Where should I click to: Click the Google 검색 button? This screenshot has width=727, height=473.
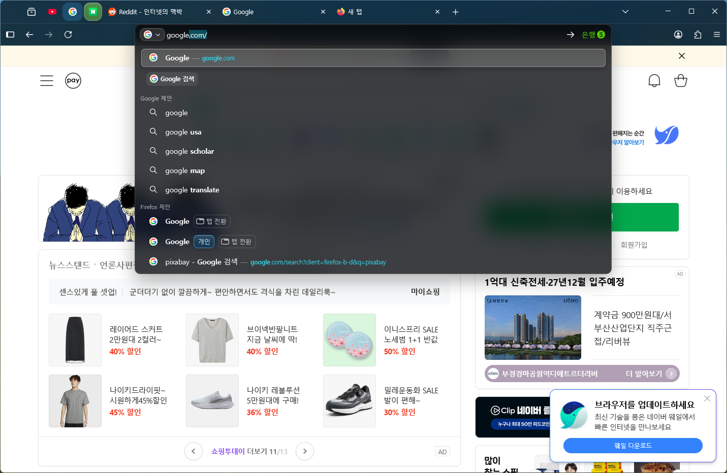tap(172, 79)
